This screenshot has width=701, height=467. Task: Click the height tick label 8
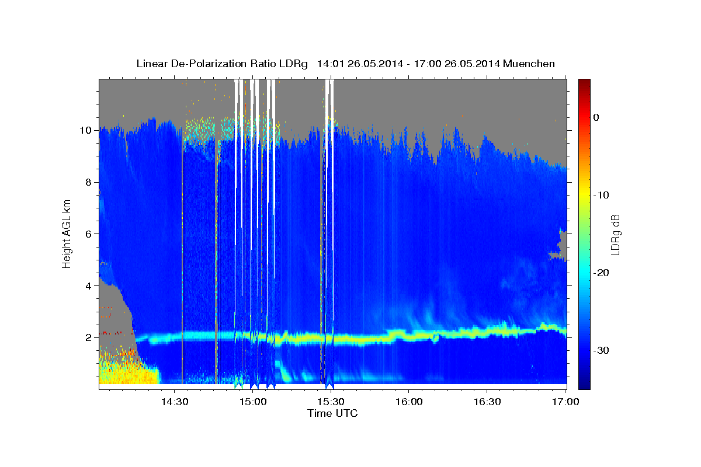[x=90, y=182]
